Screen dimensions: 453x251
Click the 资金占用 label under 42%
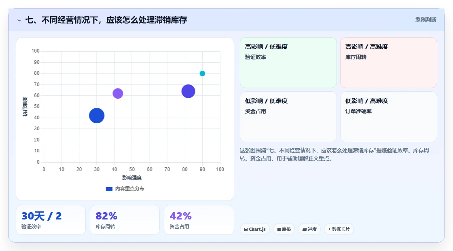point(179,227)
